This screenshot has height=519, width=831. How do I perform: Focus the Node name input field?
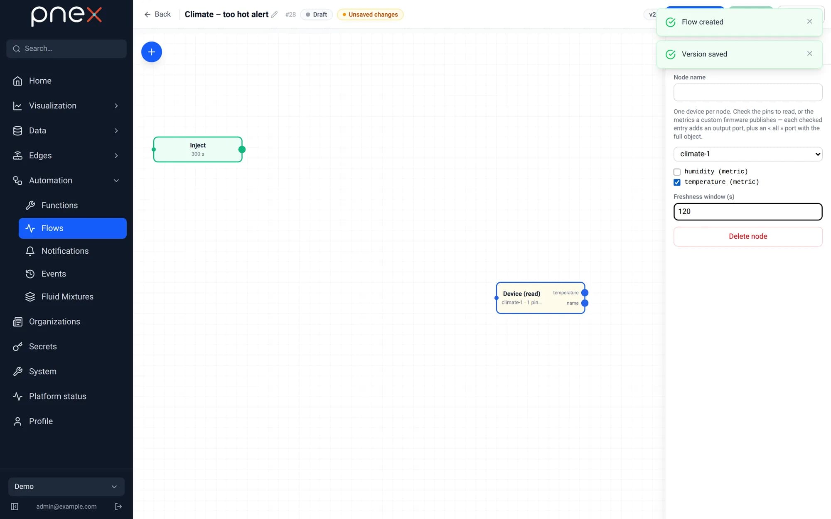[748, 92]
